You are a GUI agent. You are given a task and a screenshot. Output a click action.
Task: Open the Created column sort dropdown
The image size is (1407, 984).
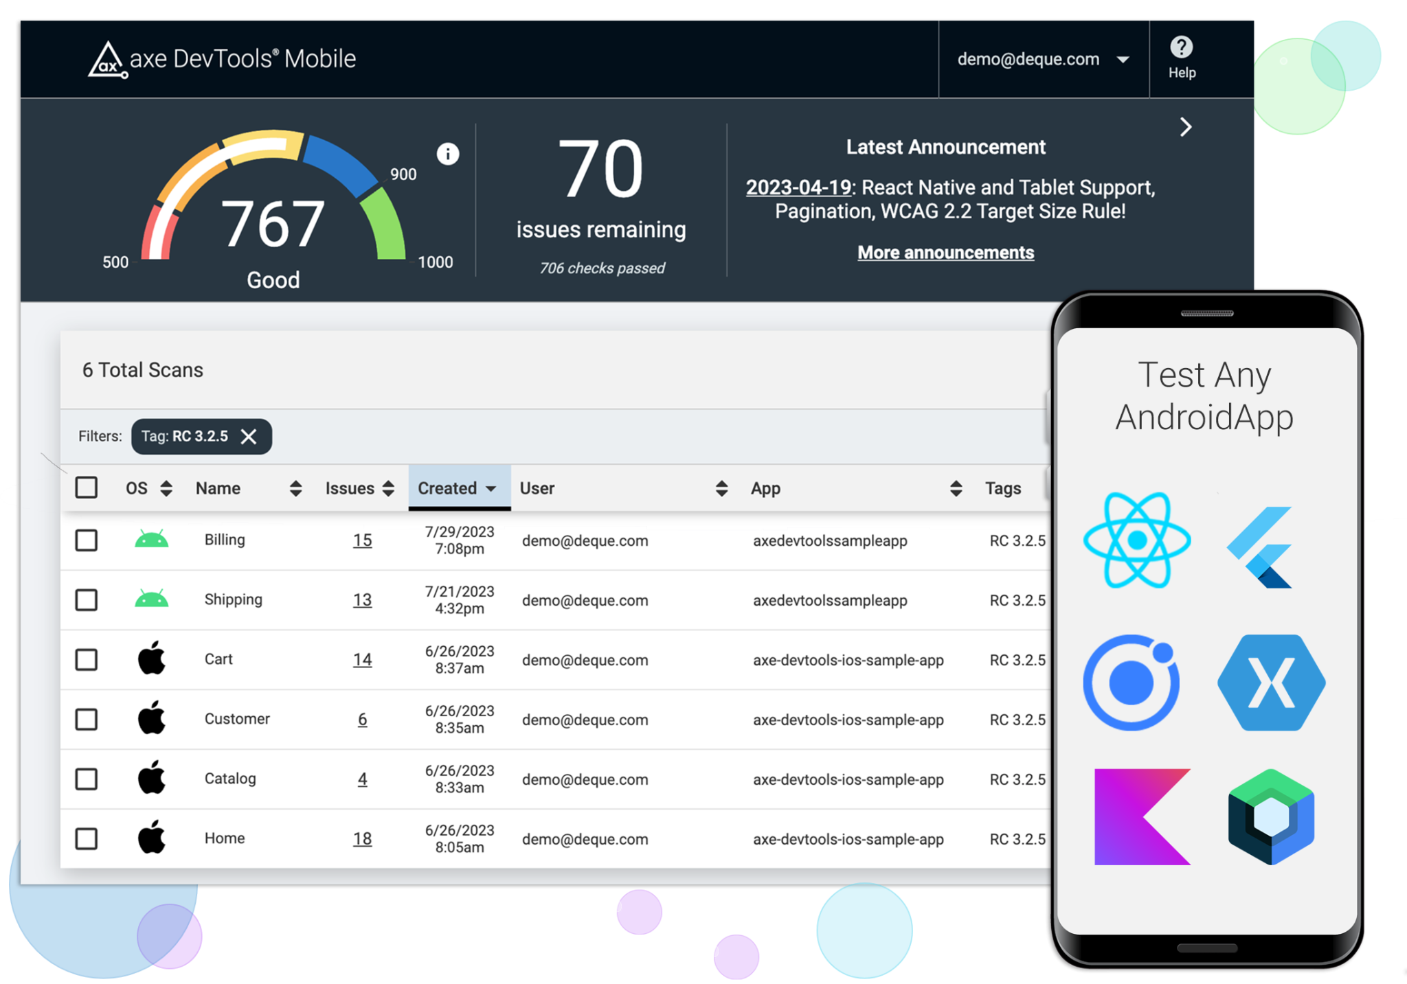(491, 488)
